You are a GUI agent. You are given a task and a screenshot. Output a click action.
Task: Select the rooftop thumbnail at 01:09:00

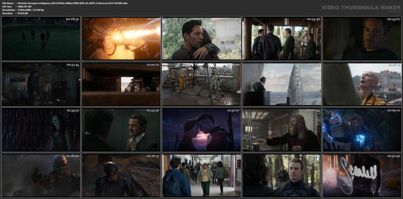click(201, 84)
